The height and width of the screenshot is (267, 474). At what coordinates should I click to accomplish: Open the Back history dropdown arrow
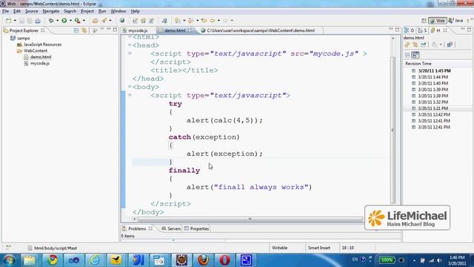(218, 21)
